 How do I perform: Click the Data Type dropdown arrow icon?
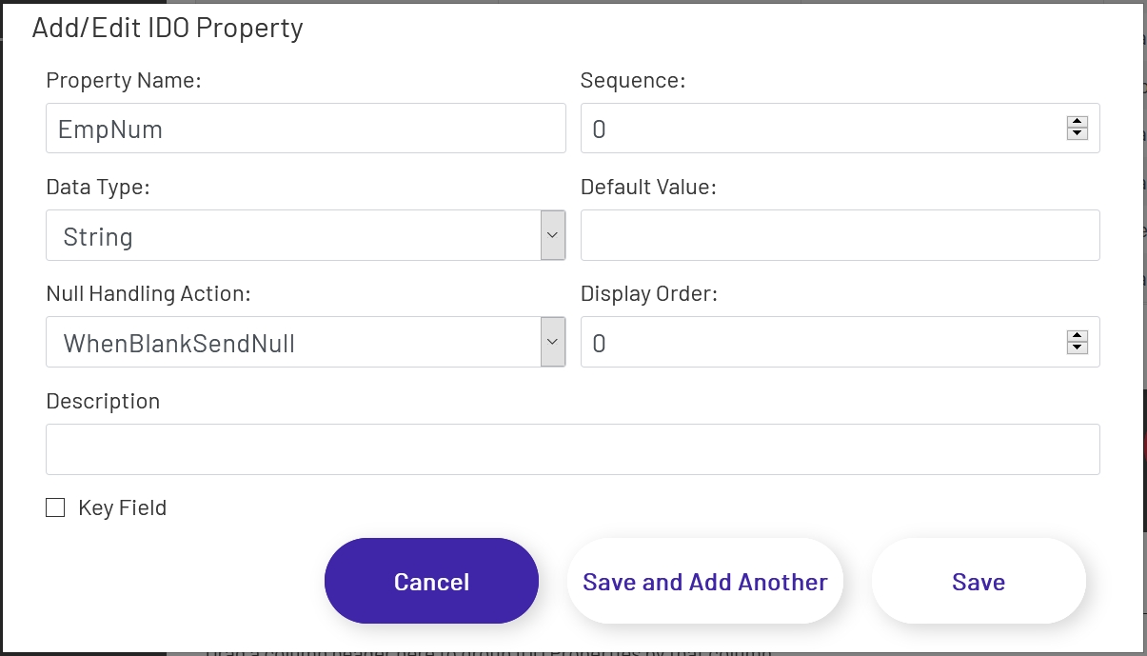coord(553,235)
